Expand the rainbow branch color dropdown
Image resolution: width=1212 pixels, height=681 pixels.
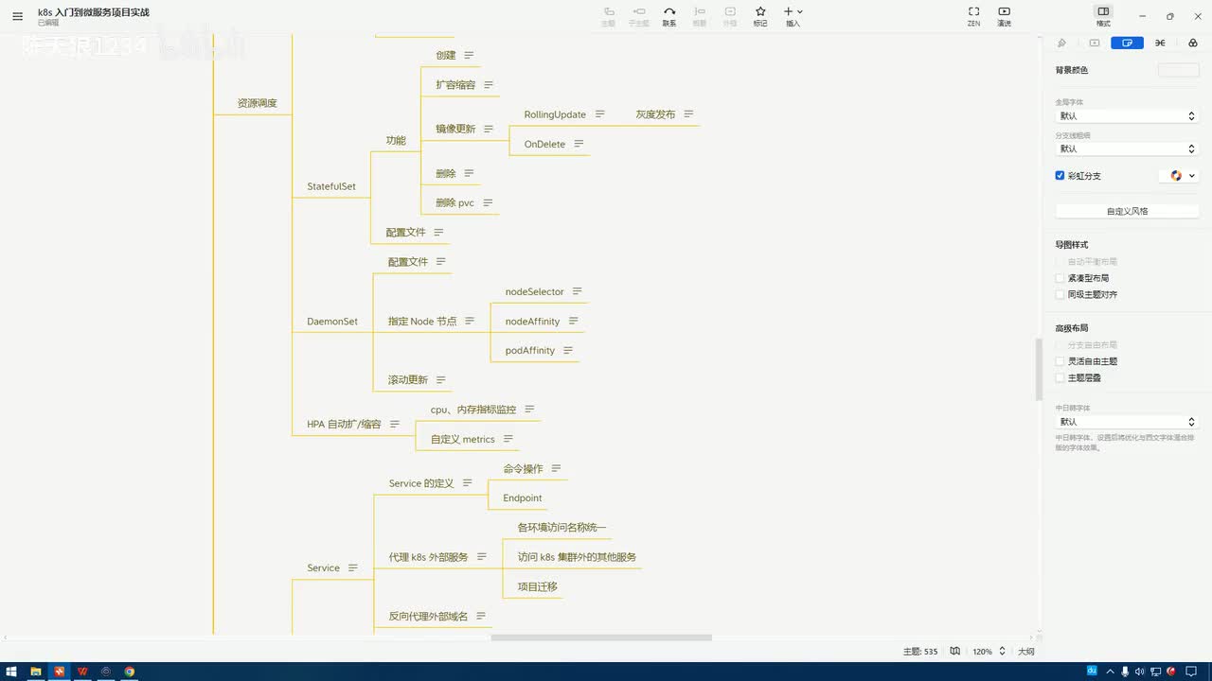coord(1179,176)
